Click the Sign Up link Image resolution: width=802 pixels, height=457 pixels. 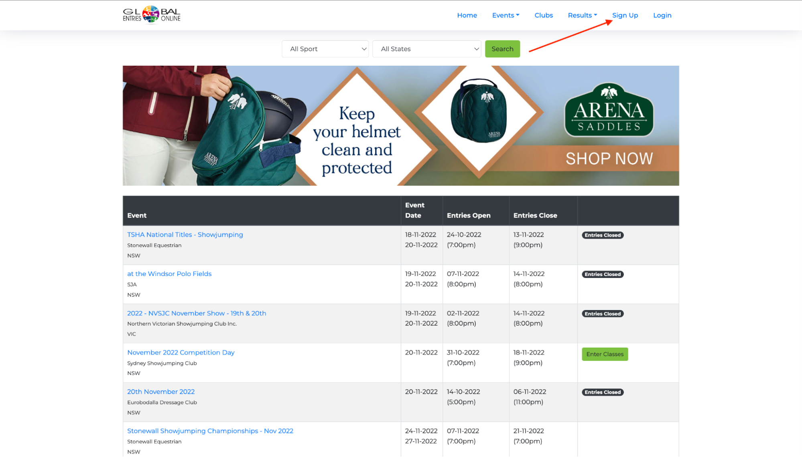(x=625, y=15)
